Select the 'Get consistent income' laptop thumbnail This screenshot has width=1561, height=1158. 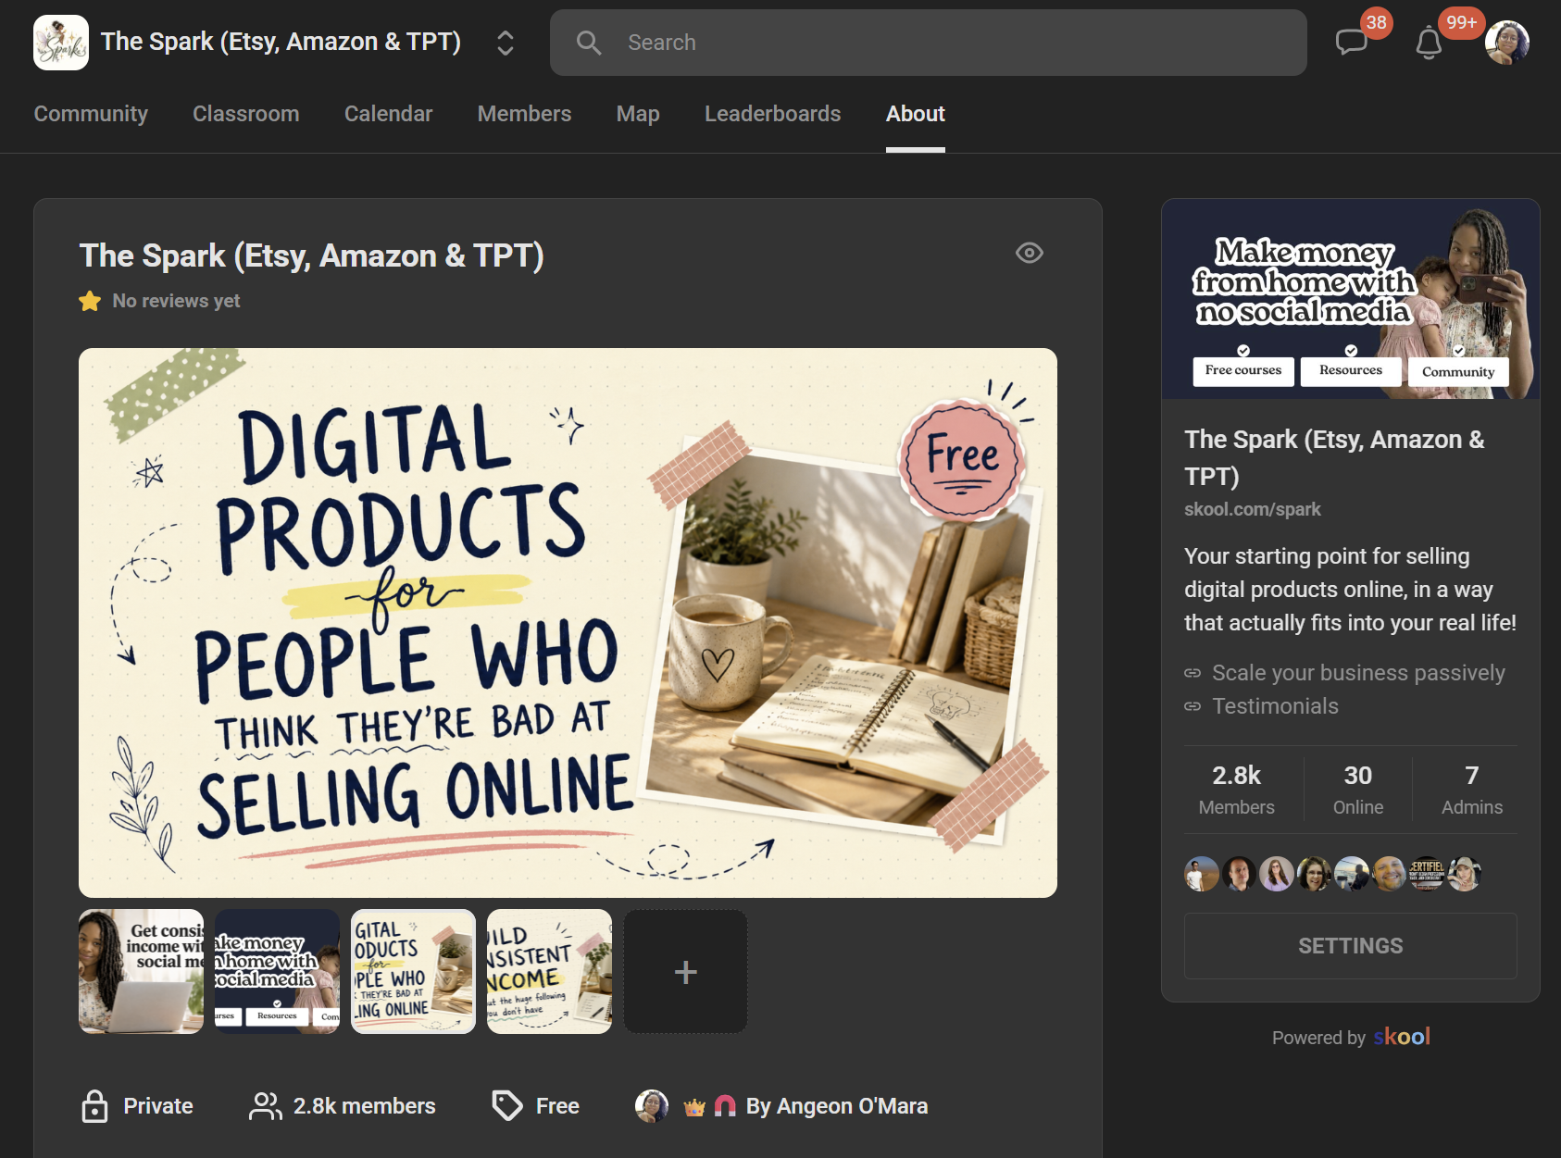(x=141, y=972)
